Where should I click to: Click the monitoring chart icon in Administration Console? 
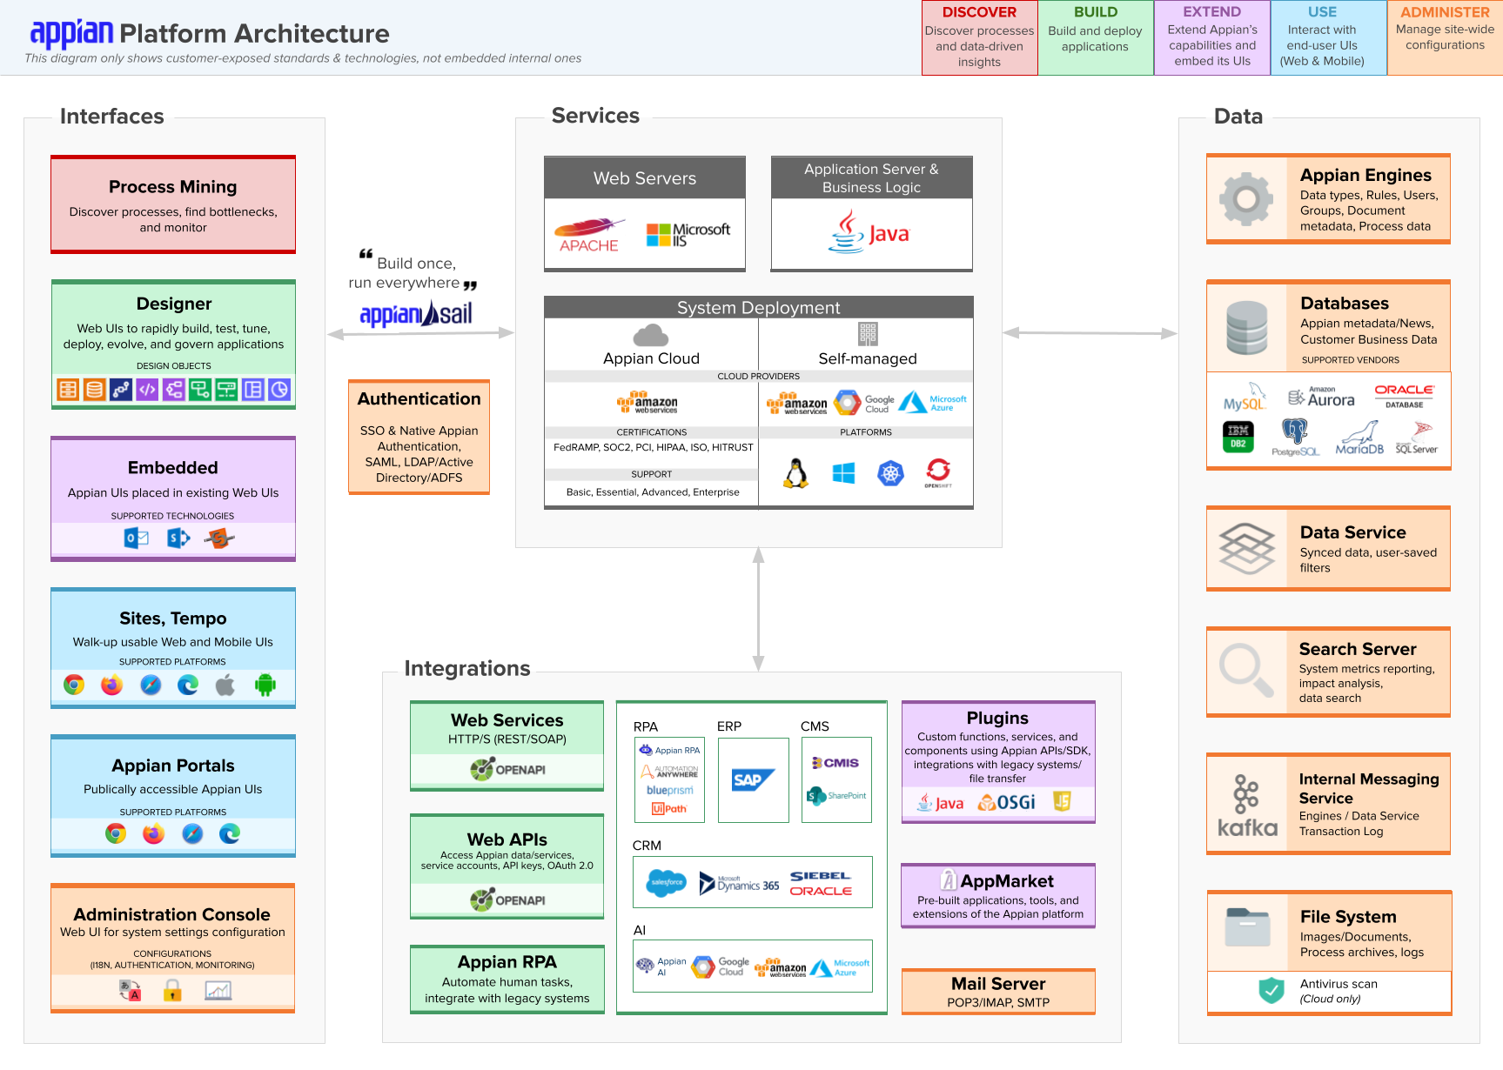pos(218,990)
